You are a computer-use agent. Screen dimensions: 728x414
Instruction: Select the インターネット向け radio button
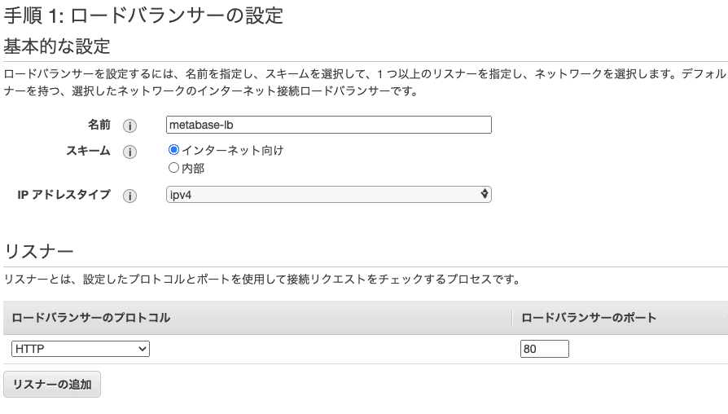(173, 150)
